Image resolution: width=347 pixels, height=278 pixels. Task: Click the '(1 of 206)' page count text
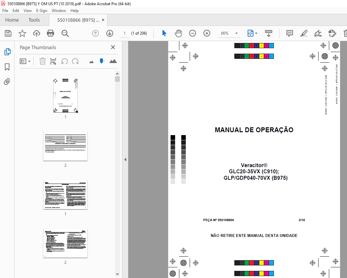139,33
